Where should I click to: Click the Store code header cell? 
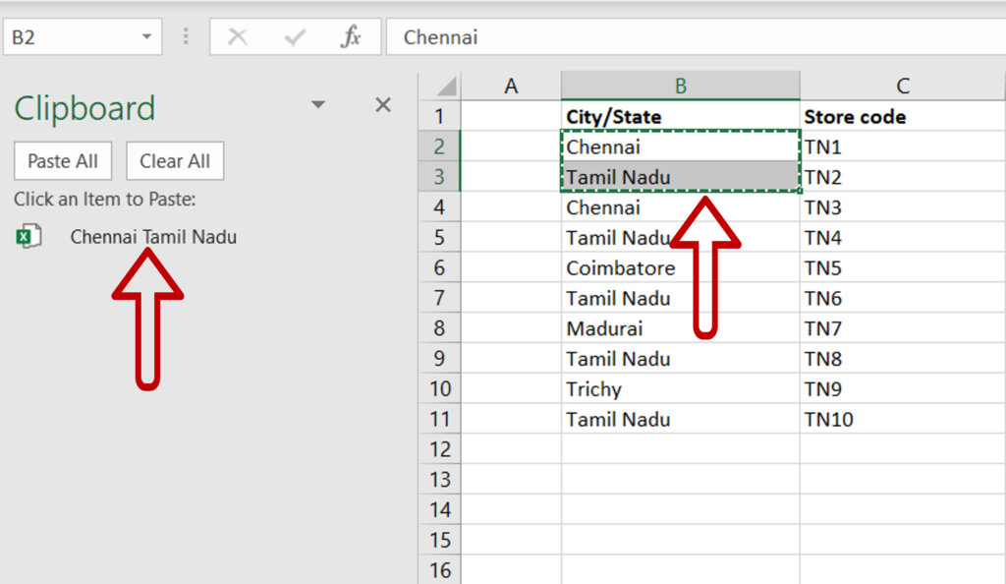point(855,117)
